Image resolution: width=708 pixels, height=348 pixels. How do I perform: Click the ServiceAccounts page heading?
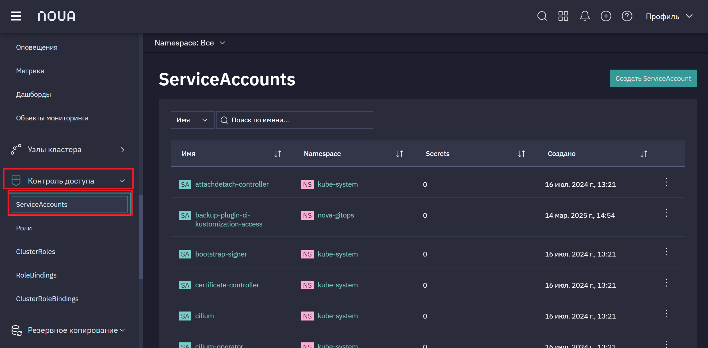227,79
